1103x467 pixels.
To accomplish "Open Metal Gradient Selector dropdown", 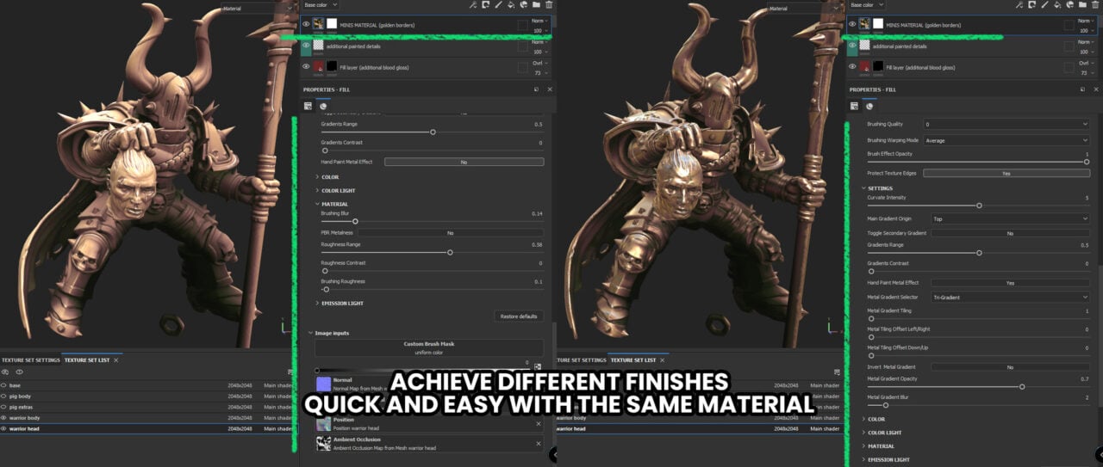I will pyautogui.click(x=1010, y=298).
